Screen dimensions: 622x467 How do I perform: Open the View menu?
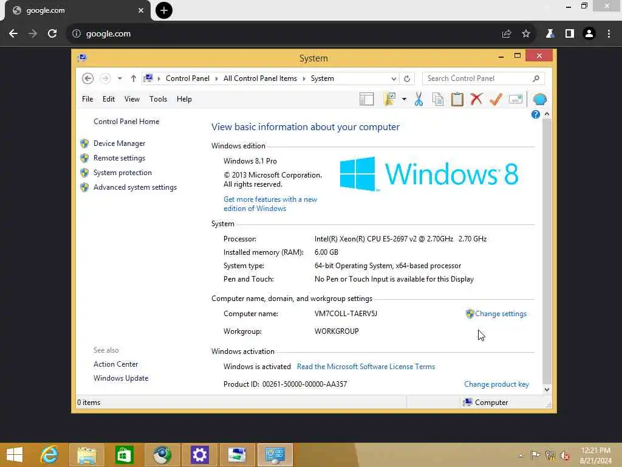click(132, 99)
